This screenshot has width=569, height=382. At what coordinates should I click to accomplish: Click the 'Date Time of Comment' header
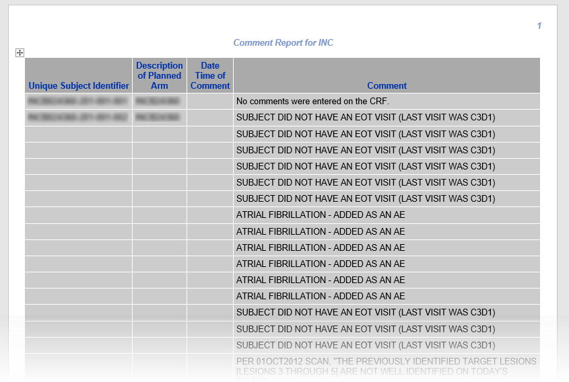pos(210,75)
